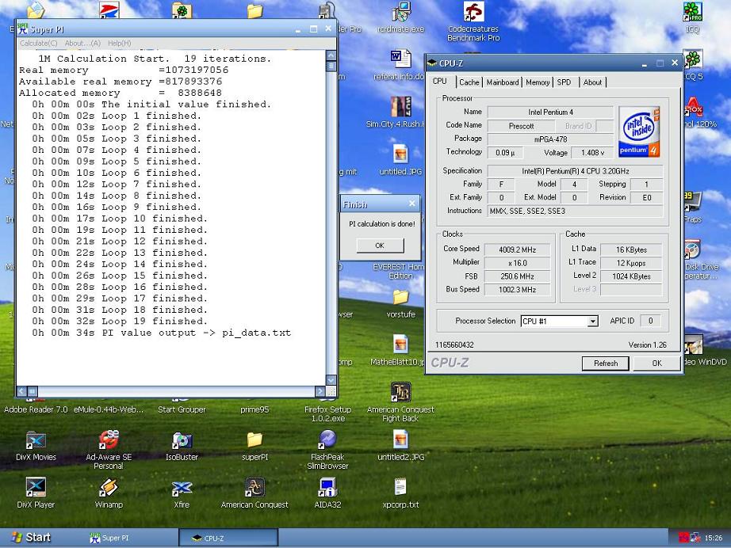Open the superPI folder icon
The width and height of the screenshot is (731, 548).
[255, 440]
